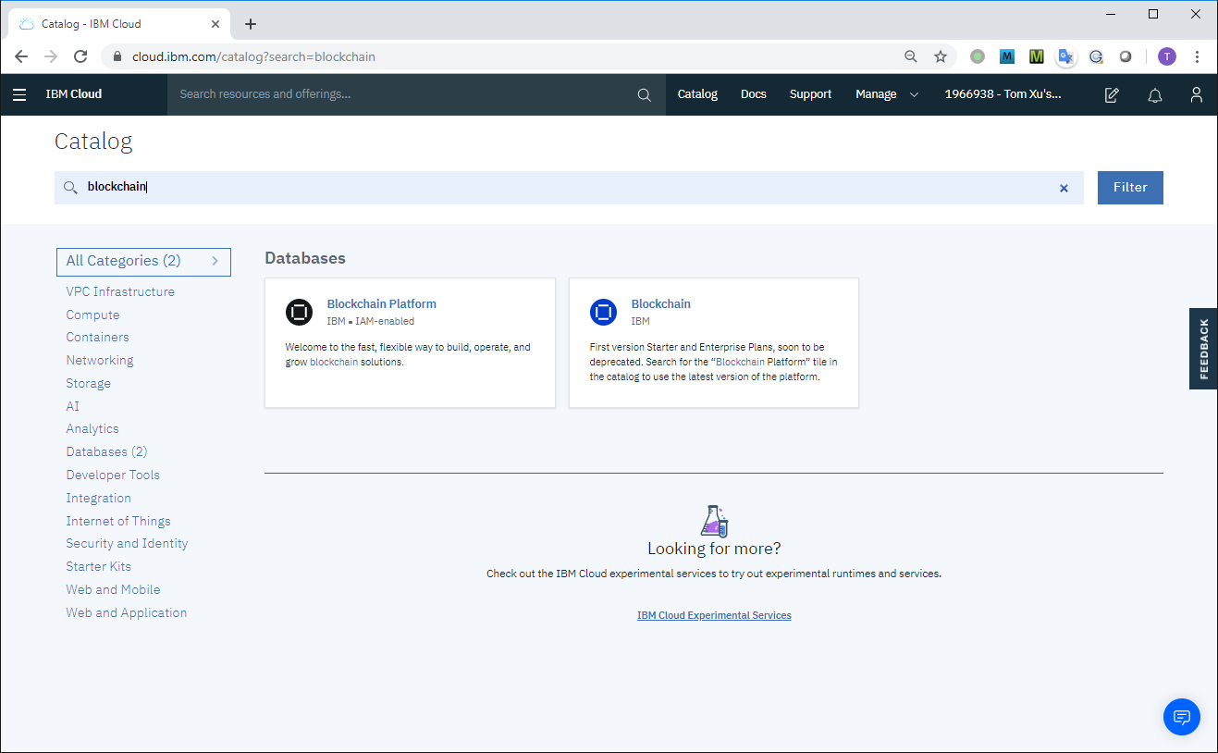Bookmark this page with the star

(x=941, y=56)
